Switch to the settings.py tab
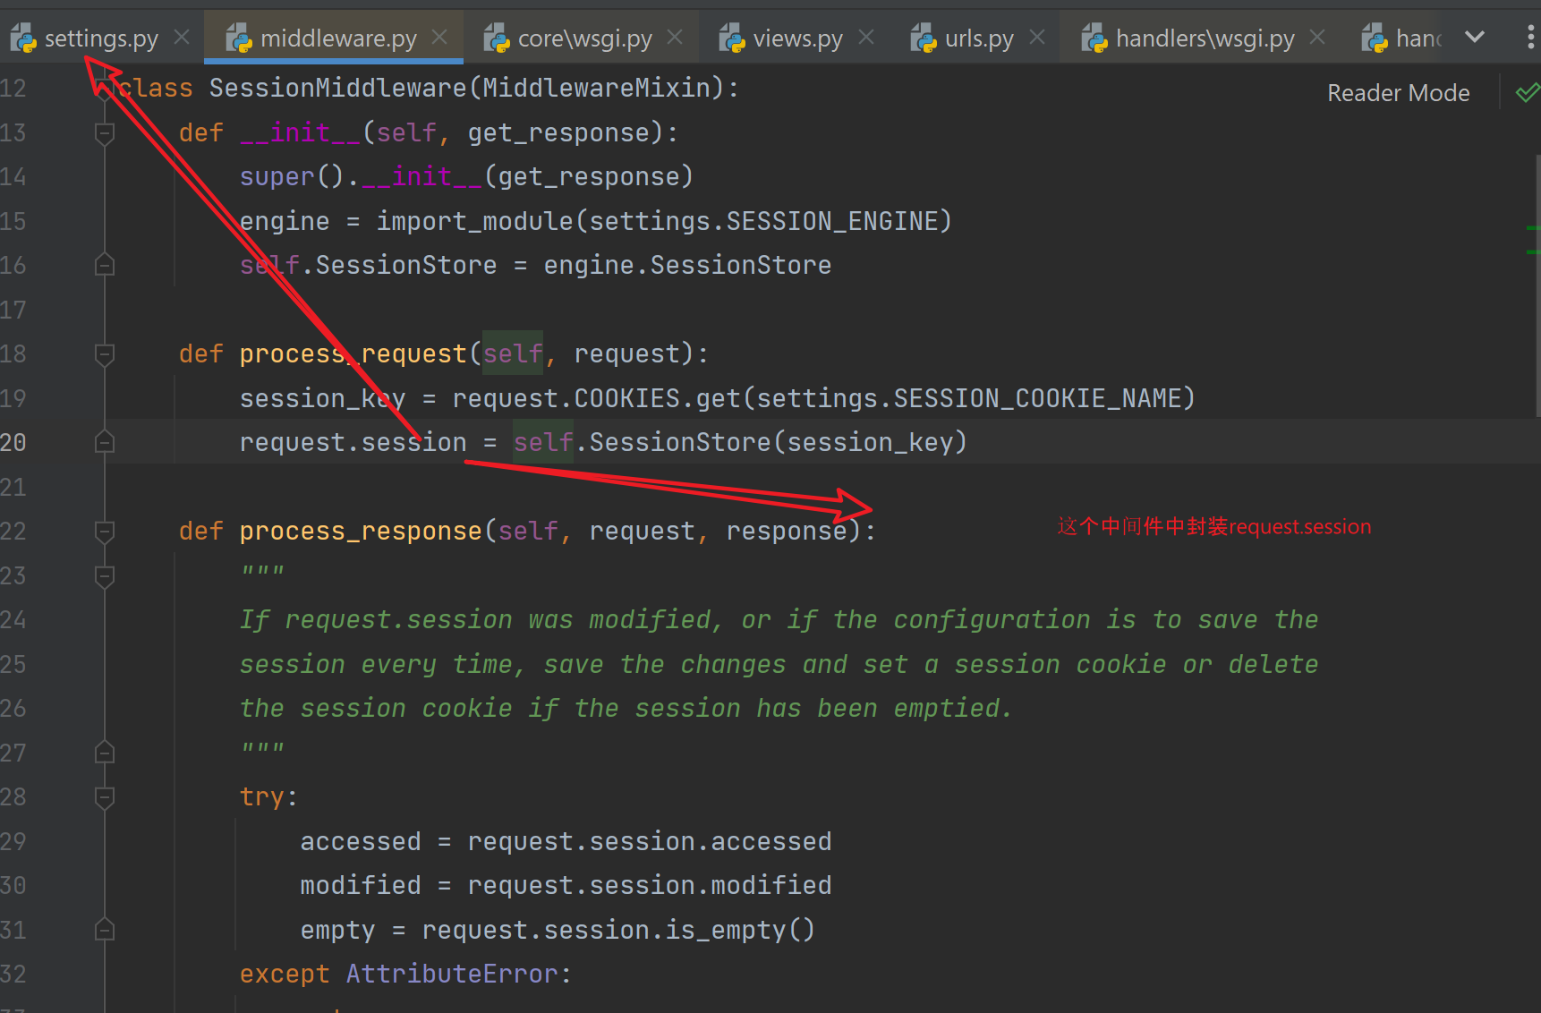Screen dimensions: 1541x1013 tap(101, 38)
